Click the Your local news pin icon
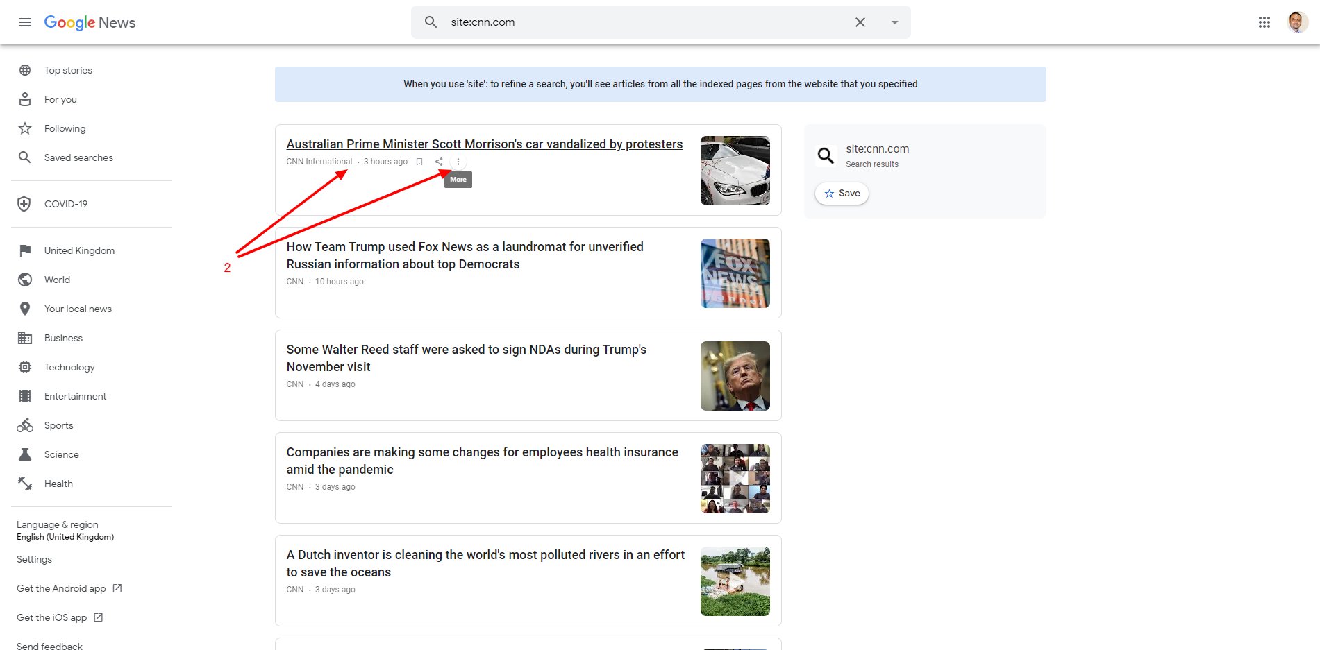 click(x=25, y=309)
